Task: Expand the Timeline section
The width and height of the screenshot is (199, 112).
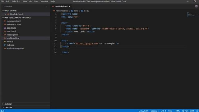Action: point(3,108)
